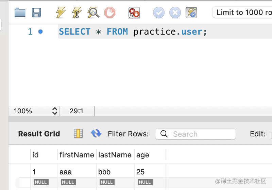Run Explain plan via magnifier lightning icon
272x190 pixels.
93,13
